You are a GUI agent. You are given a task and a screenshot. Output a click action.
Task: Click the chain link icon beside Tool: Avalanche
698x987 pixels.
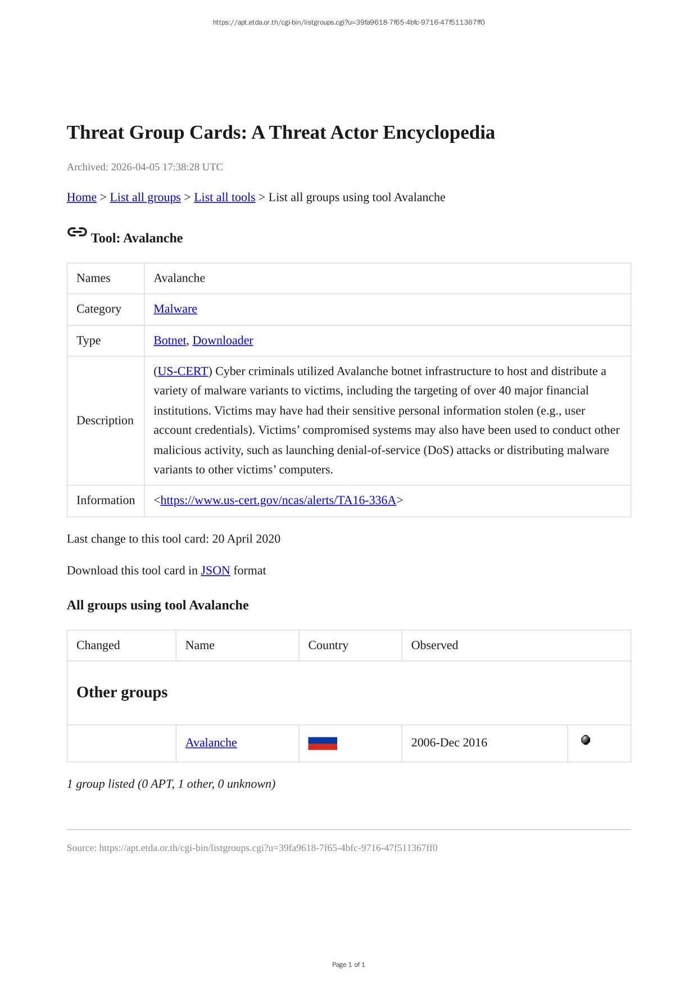click(77, 232)
